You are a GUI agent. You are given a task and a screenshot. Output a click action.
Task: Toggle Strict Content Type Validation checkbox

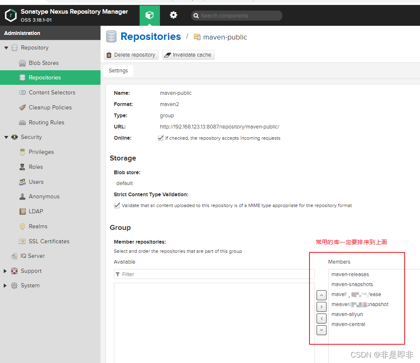point(117,206)
